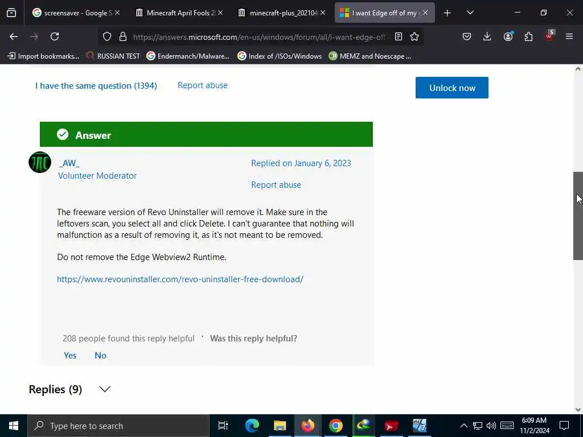Open _AW_ user profile link

point(69,163)
